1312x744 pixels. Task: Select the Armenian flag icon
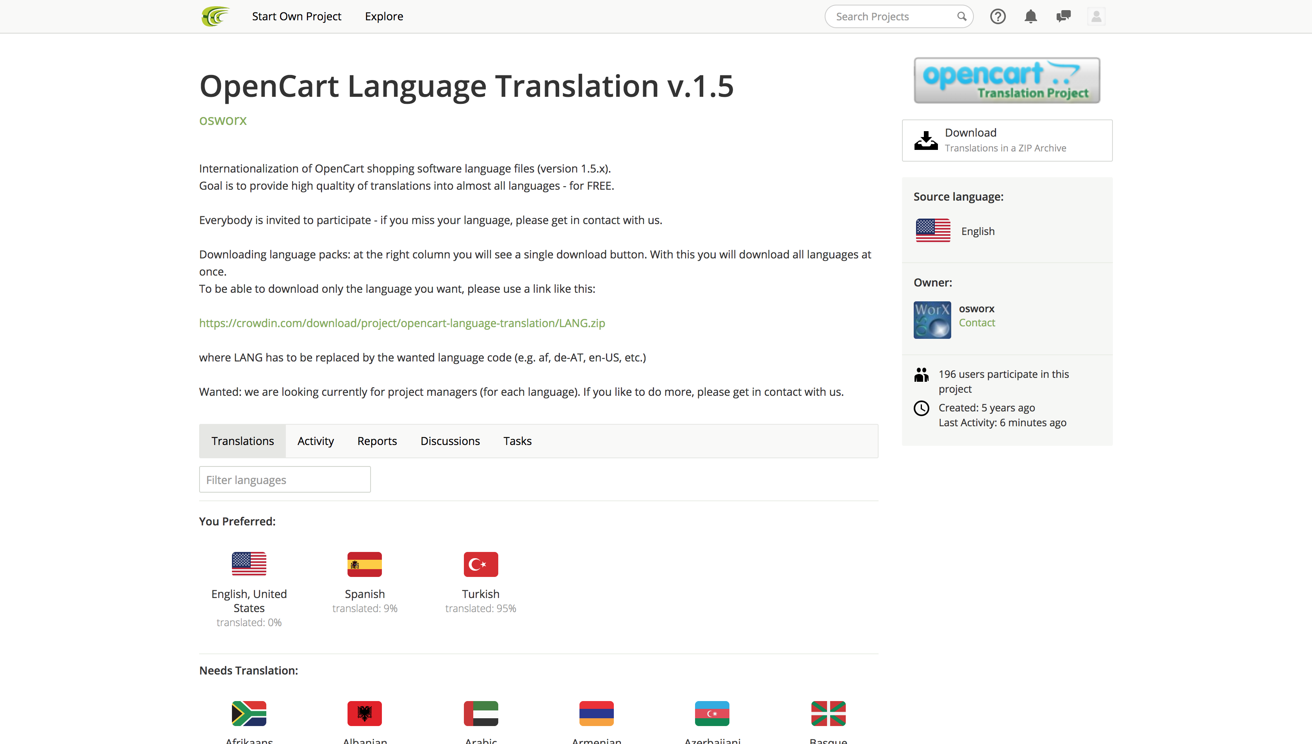[597, 713]
